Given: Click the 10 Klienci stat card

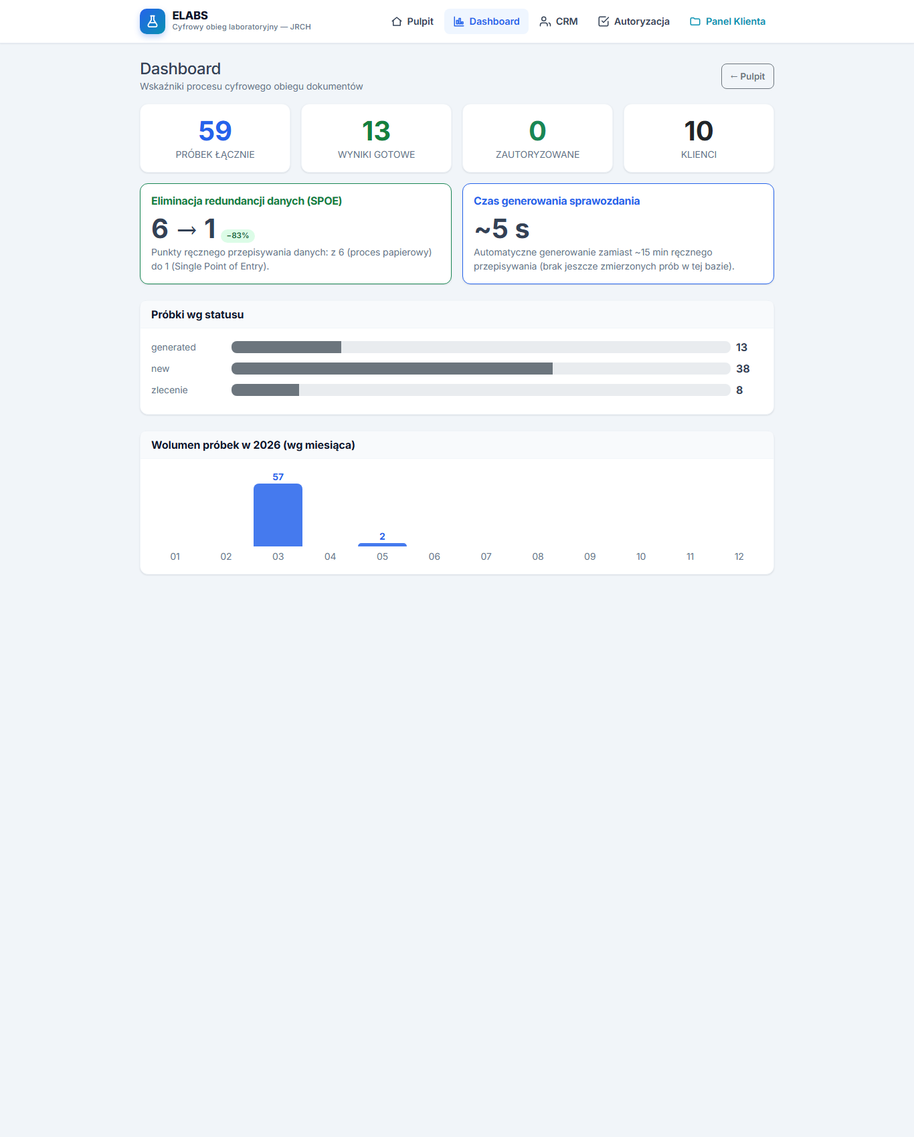Looking at the screenshot, I should pos(699,138).
